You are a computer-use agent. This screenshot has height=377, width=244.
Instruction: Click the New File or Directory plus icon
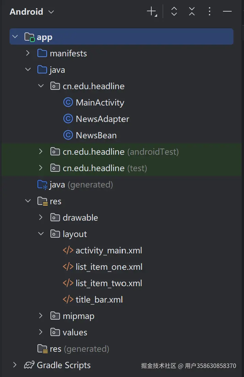pyautogui.click(x=151, y=12)
